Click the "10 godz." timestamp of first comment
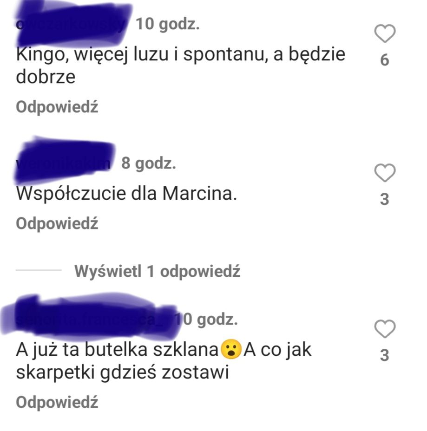This screenshot has height=431, width=427. click(x=167, y=24)
